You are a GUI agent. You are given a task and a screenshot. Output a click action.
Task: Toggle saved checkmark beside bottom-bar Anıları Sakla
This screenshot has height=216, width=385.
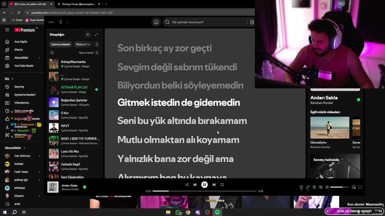click(85, 187)
